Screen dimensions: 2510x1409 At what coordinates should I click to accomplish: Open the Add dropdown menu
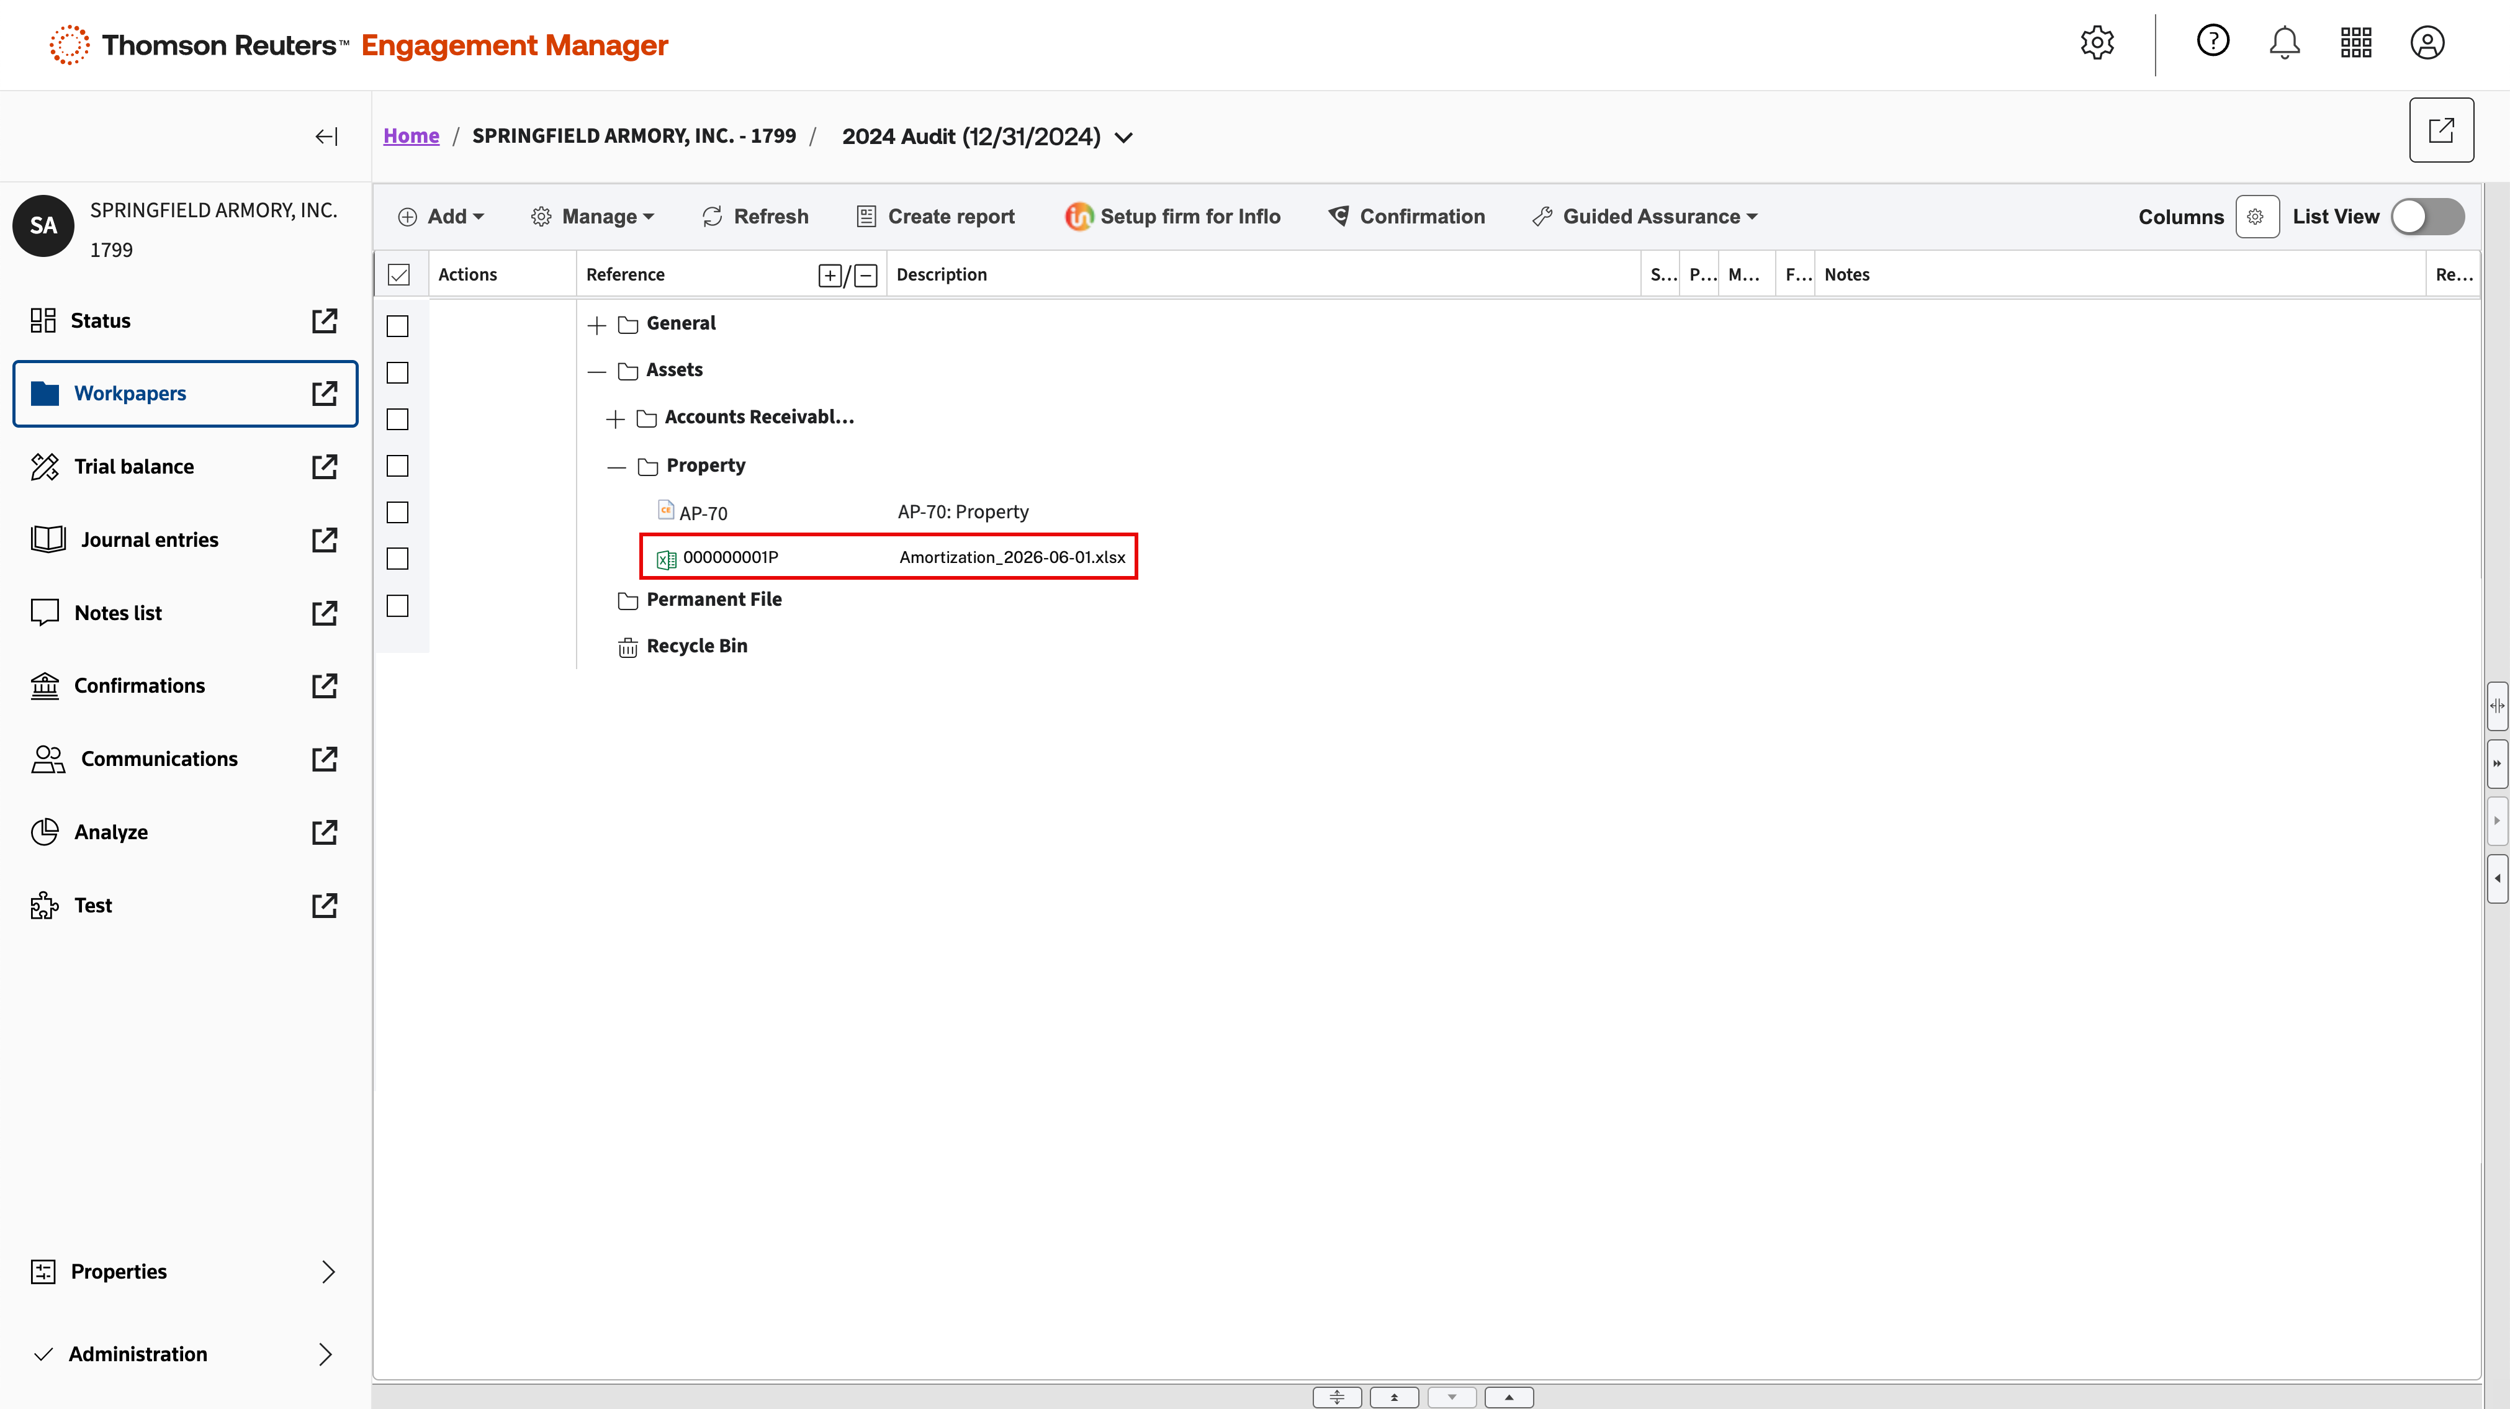[x=441, y=217]
